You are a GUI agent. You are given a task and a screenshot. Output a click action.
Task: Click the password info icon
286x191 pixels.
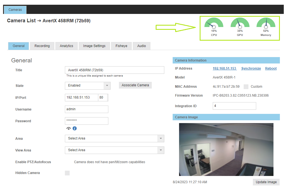tap(75, 128)
